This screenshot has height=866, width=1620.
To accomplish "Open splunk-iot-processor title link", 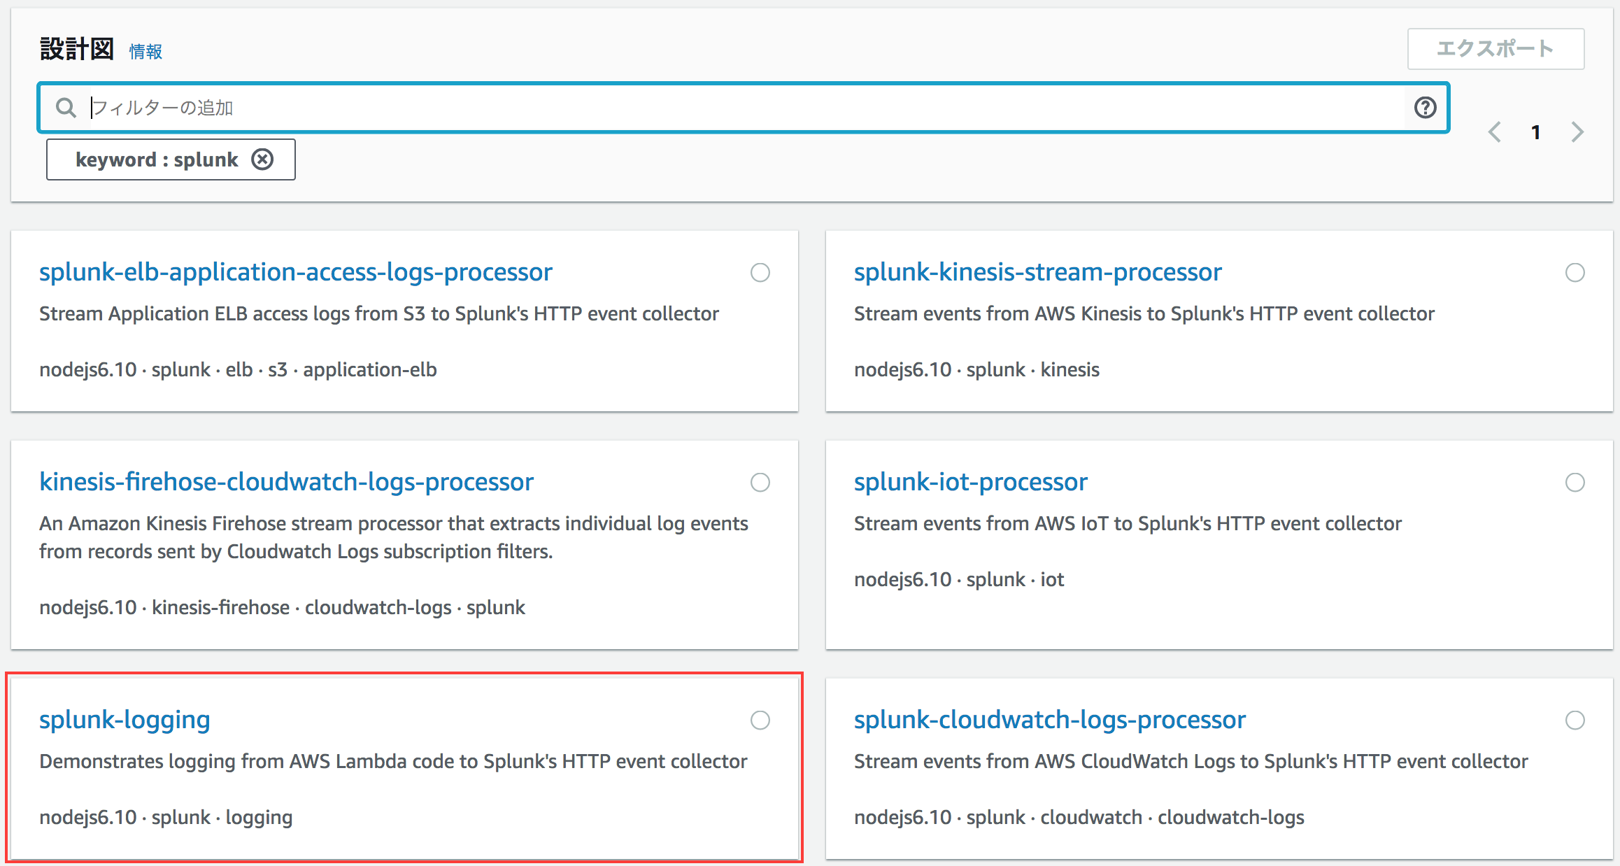I will coord(970,482).
